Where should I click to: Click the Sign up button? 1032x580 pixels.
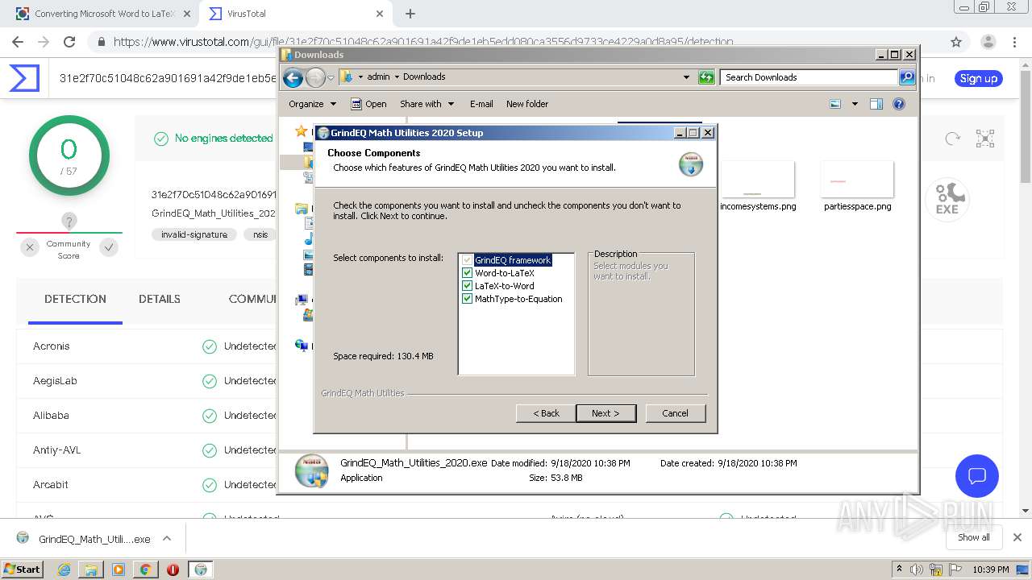[979, 78]
